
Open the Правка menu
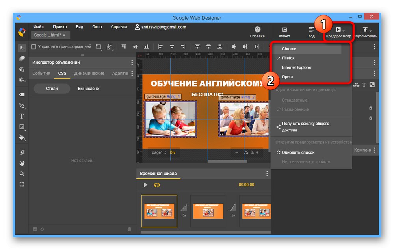[59, 27]
